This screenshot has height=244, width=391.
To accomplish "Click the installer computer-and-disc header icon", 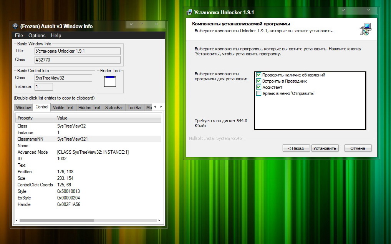I will point(365,29).
